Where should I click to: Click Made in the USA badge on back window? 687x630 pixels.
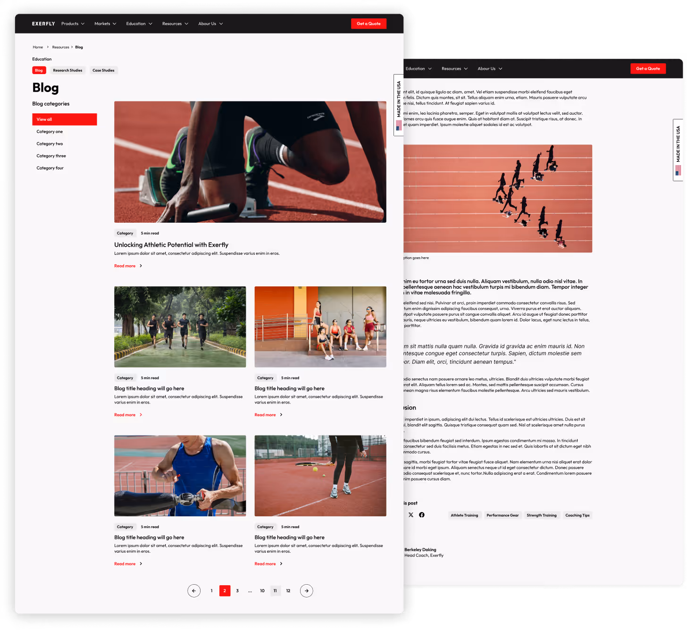pos(678,150)
